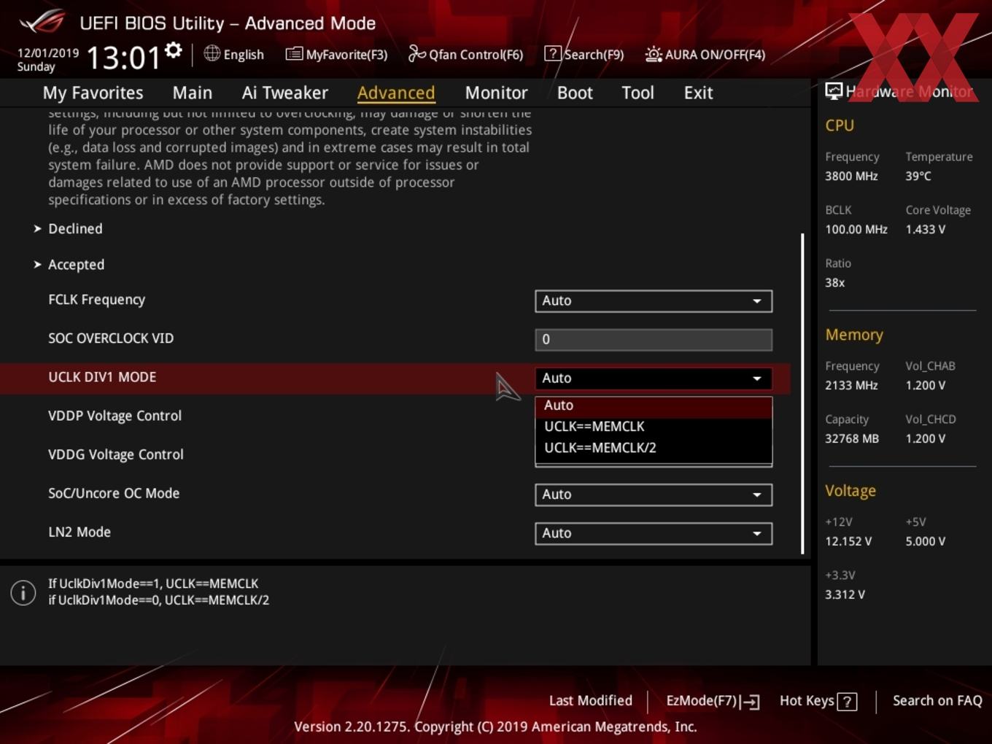Open the Hot Keys help

point(818,701)
